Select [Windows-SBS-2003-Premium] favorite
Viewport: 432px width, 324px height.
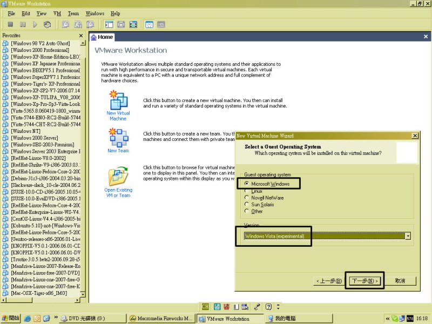pos(42,145)
